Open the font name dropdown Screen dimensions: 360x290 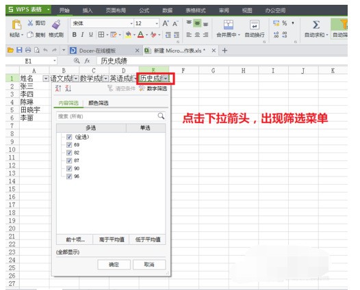point(131,23)
